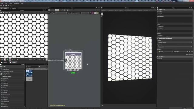Toggle the pink graph display mode button

[x=92, y=13]
